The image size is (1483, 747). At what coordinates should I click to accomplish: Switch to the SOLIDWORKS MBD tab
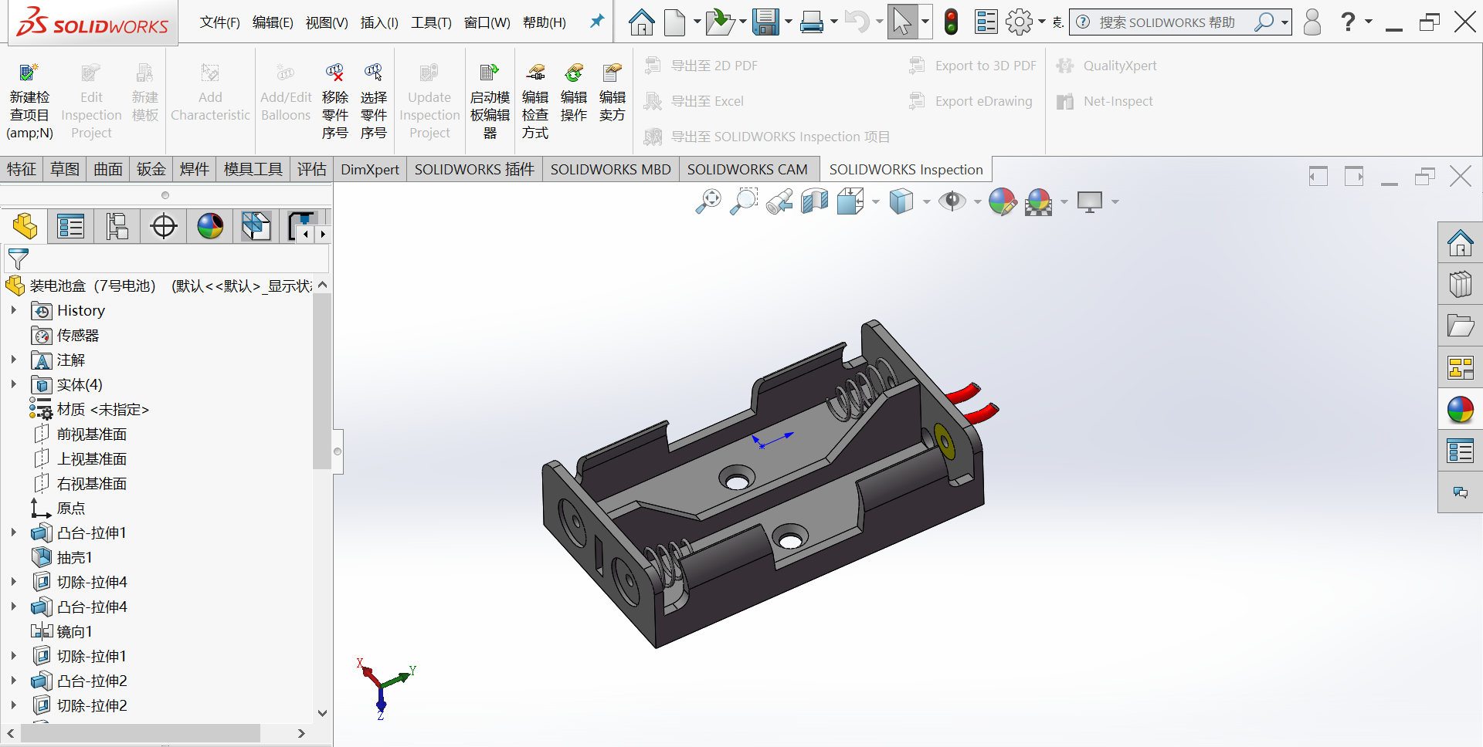click(610, 169)
